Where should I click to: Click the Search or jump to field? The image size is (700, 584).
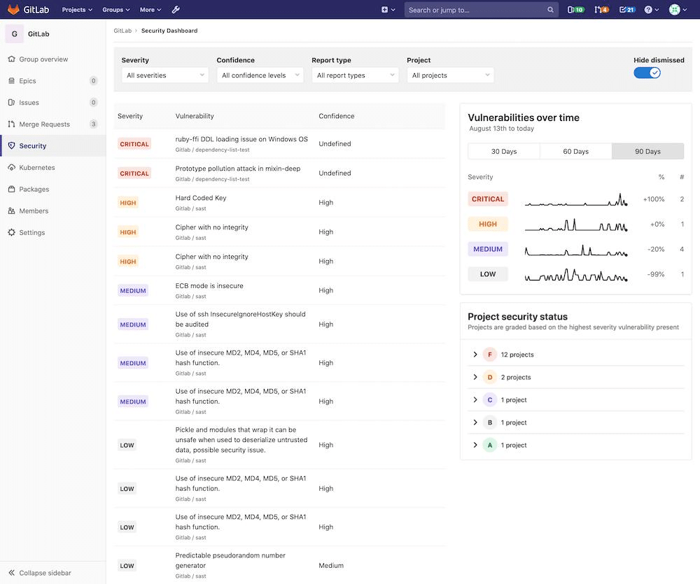[x=482, y=10]
